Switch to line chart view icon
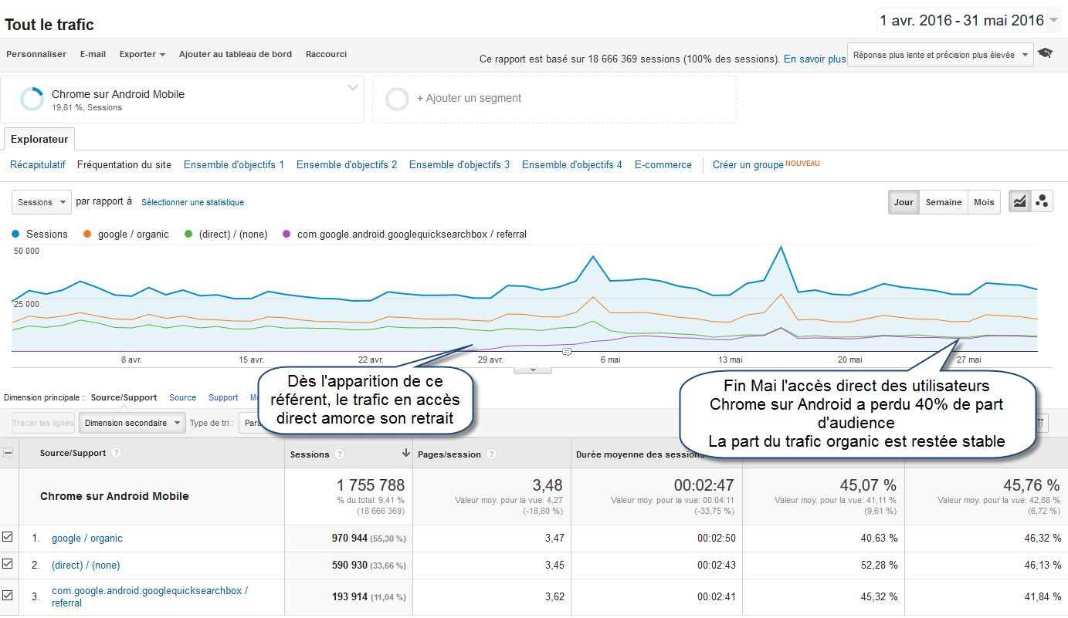The height and width of the screenshot is (618, 1068). (1019, 202)
